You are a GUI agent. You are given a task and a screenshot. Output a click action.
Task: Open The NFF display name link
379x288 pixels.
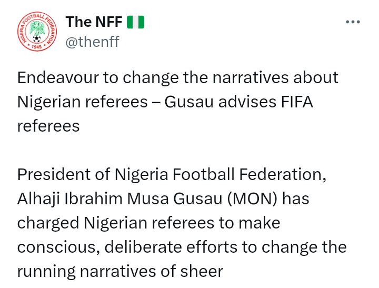pyautogui.click(x=94, y=22)
